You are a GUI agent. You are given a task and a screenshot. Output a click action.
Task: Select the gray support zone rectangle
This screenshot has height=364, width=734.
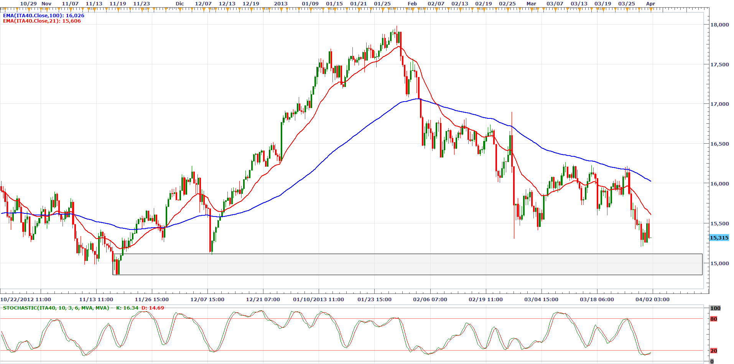point(407,264)
